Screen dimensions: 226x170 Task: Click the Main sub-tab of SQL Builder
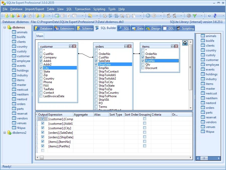[40, 36]
